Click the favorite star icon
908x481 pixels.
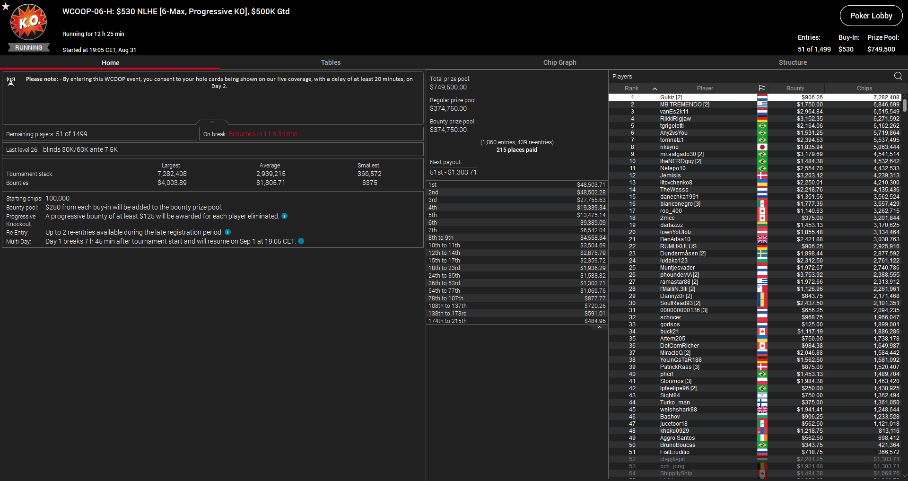6,6
